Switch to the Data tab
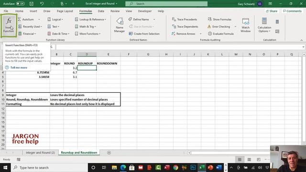Viewport: 306px width, 172px height. click(x=101, y=11)
